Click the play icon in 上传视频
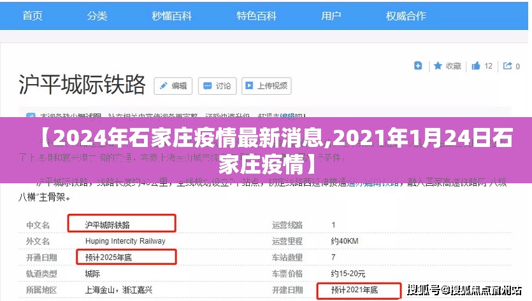 pyautogui.click(x=249, y=86)
